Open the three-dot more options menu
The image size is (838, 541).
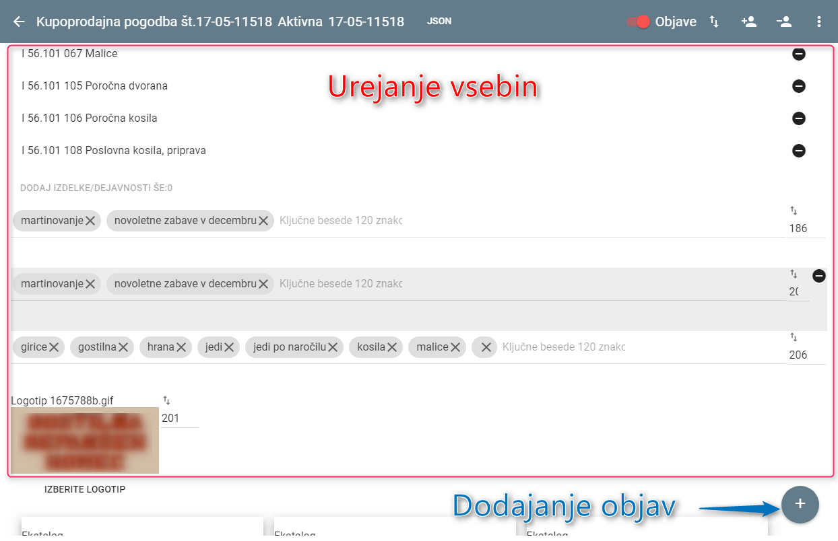point(819,22)
